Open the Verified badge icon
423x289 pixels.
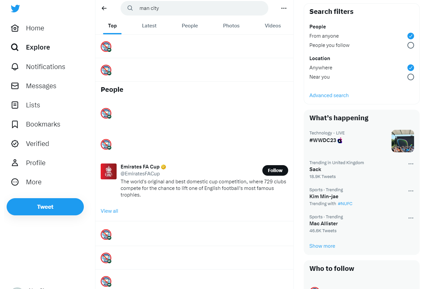15,144
